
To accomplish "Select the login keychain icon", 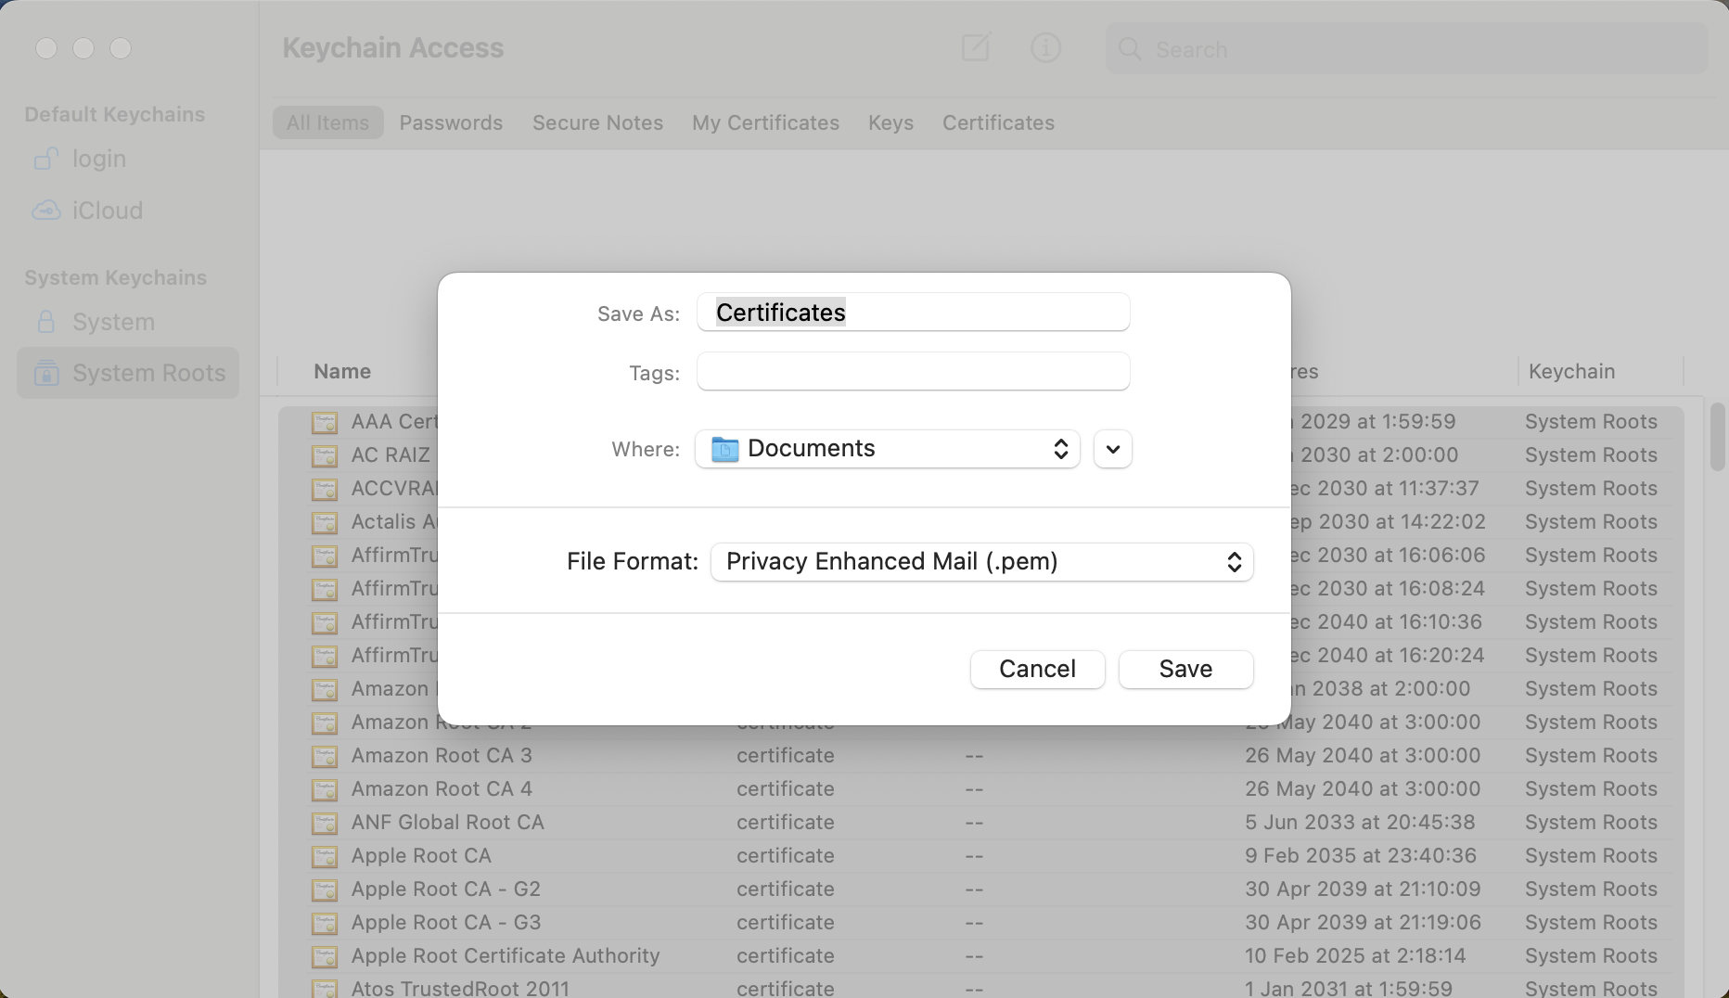I will click(x=46, y=159).
